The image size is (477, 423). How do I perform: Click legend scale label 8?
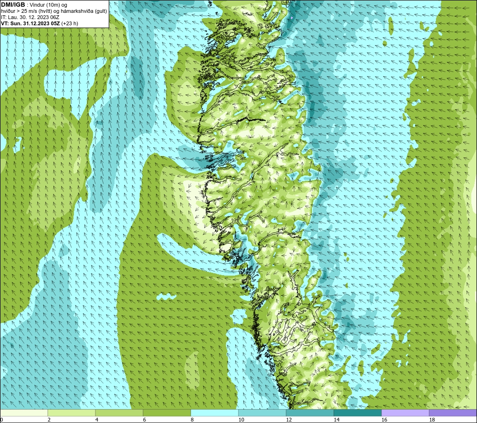click(x=192, y=420)
